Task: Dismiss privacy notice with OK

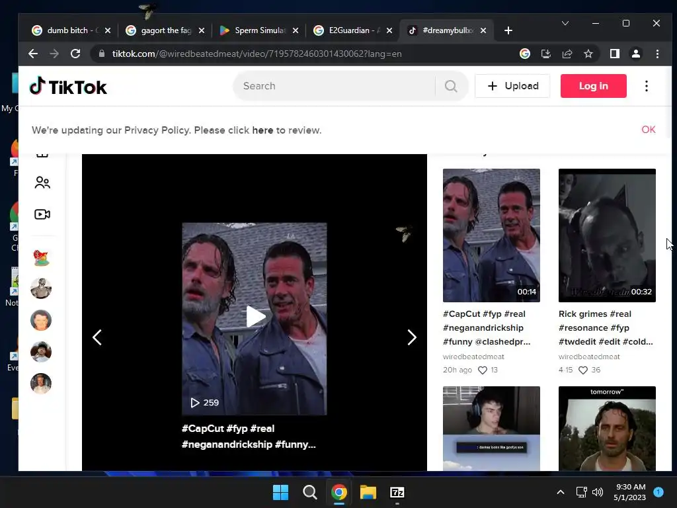Action: pyautogui.click(x=649, y=130)
